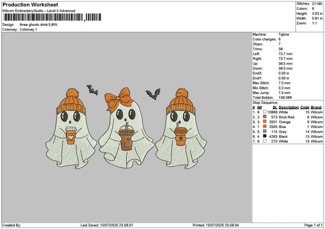Click the White 10868 stitches color swatch
This screenshot has height=229, width=325.
coord(265,112)
